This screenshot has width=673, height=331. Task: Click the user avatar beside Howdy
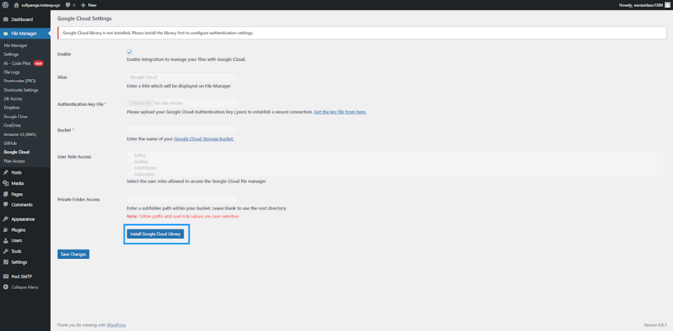(x=667, y=5)
